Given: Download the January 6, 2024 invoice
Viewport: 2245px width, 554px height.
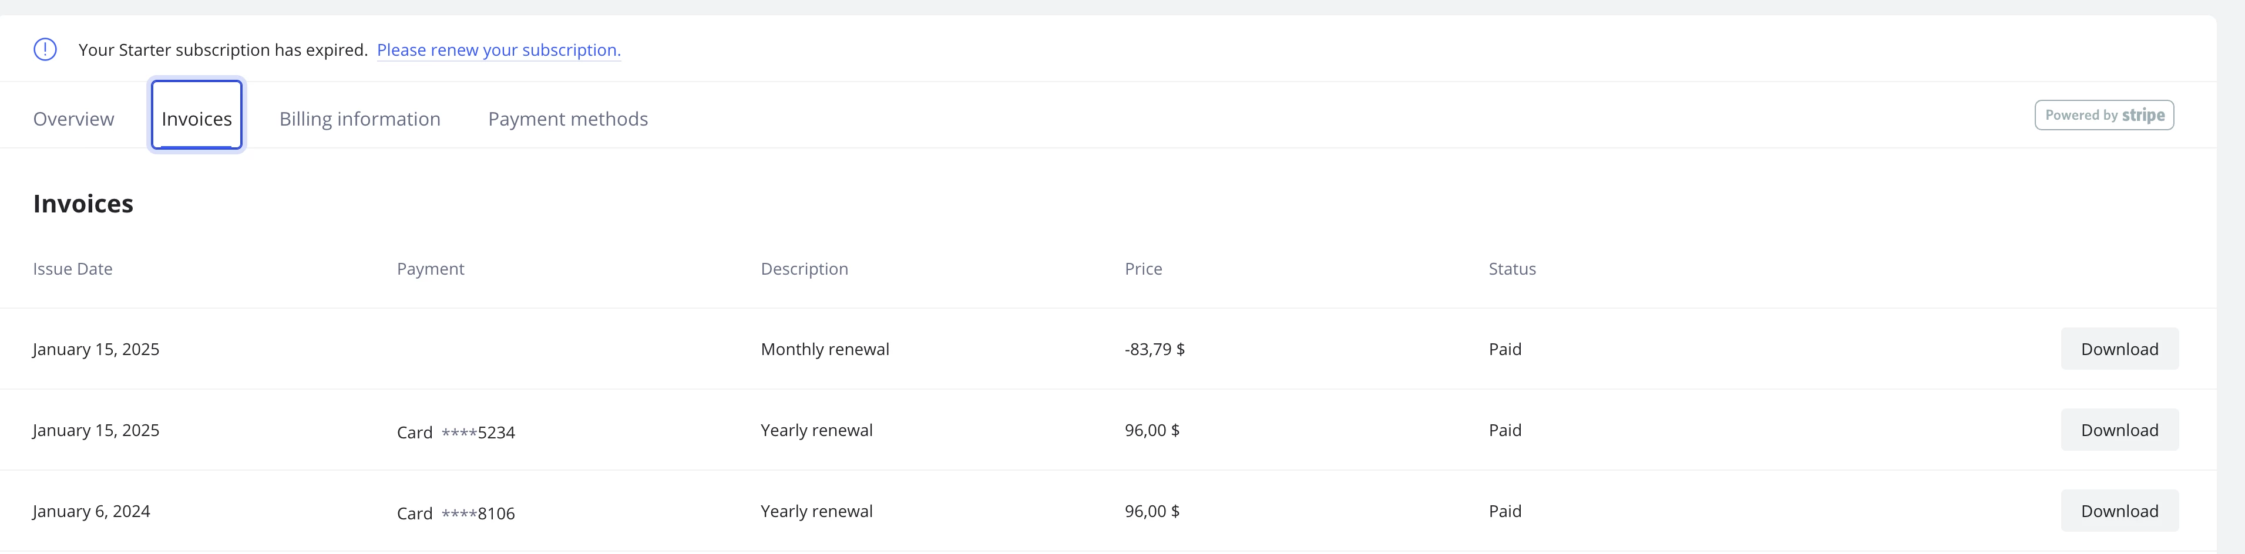Looking at the screenshot, I should click(2119, 511).
